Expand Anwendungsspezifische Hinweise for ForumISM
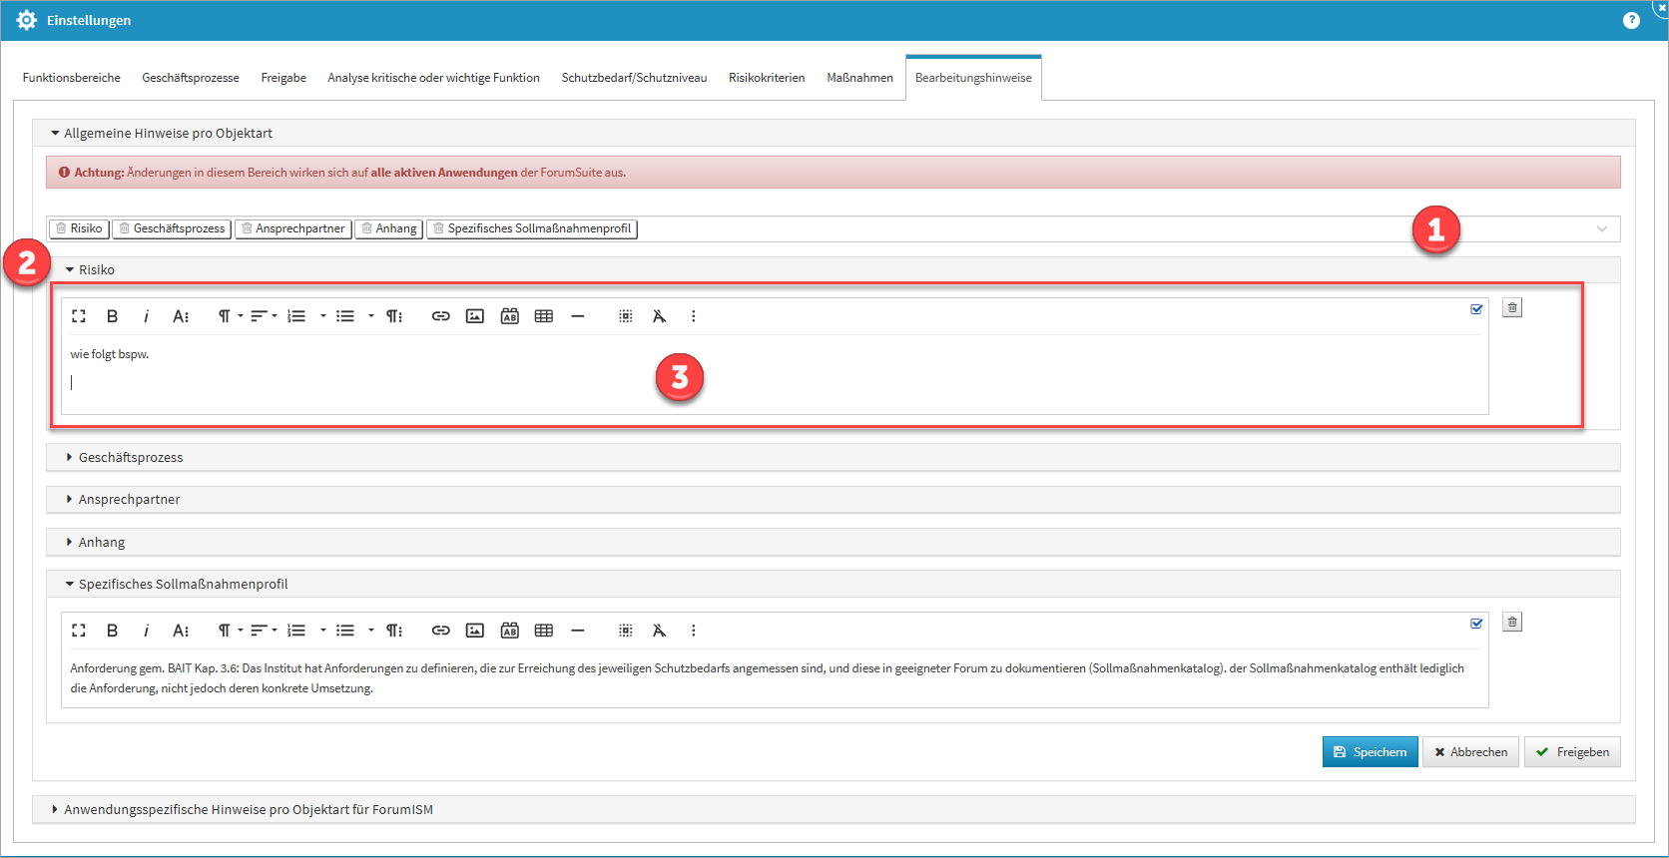Screen dimensions: 1669x858 tap(248, 810)
